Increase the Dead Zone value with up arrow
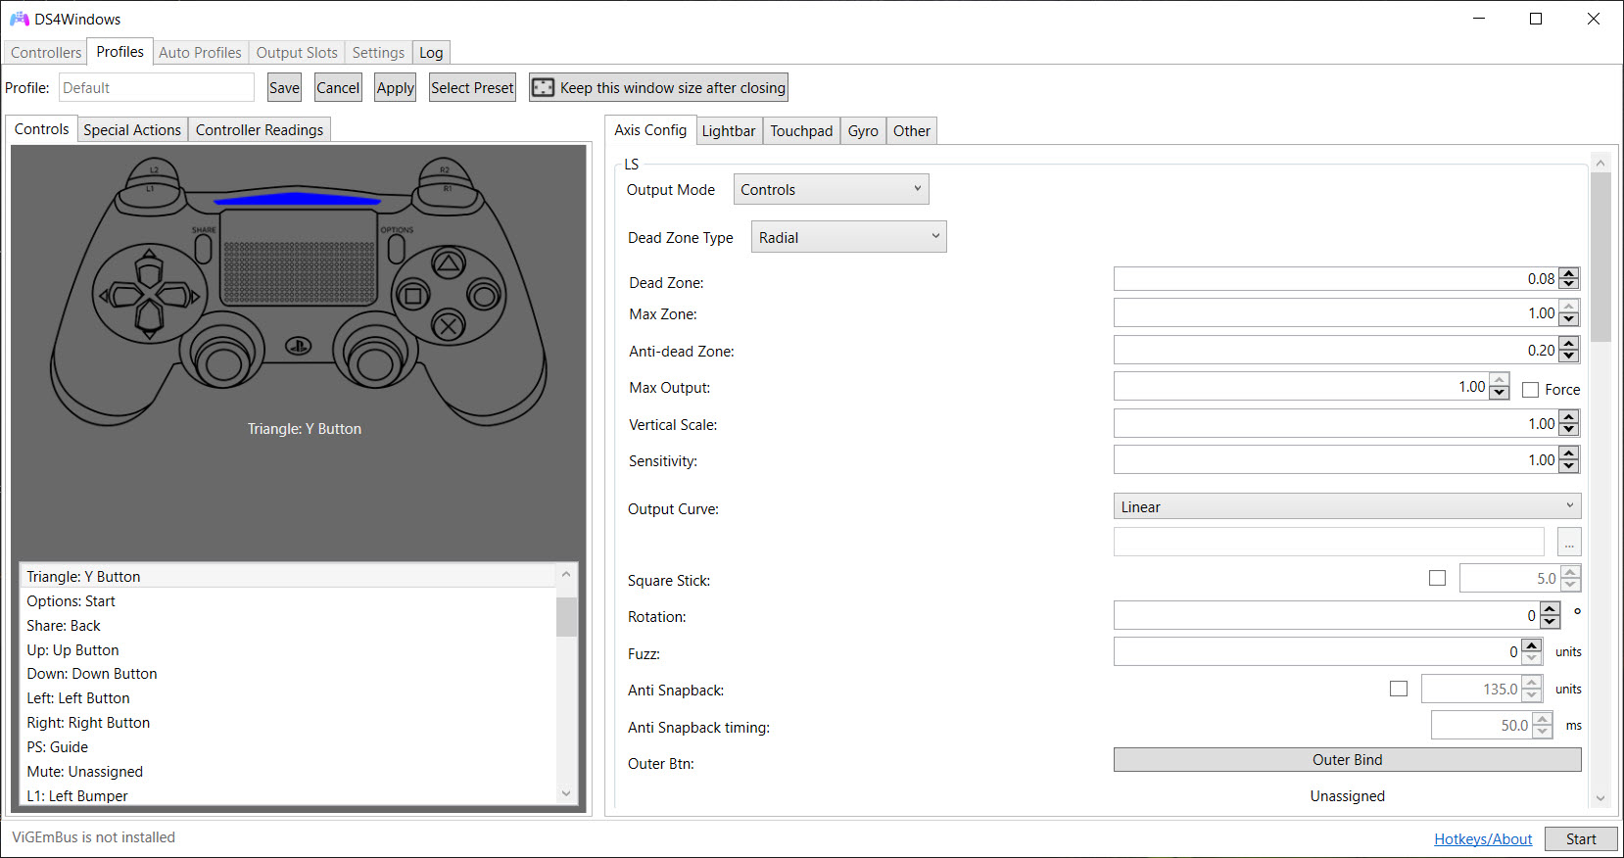 point(1568,273)
